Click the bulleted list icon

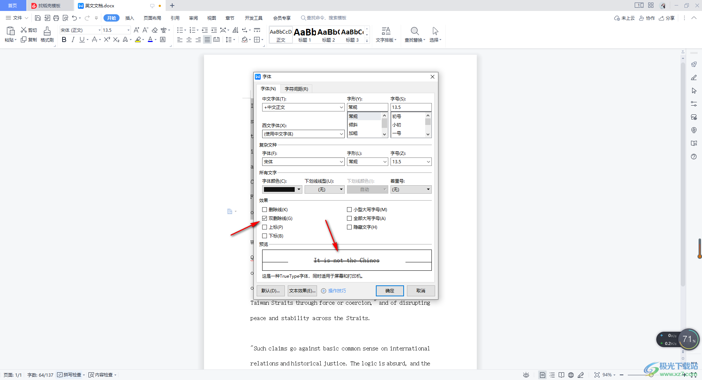pos(180,30)
